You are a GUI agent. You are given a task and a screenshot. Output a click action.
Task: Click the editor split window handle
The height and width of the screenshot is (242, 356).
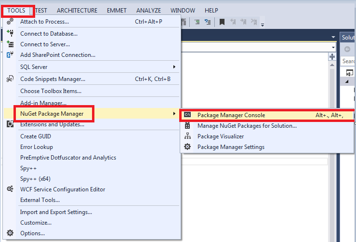click(332, 56)
